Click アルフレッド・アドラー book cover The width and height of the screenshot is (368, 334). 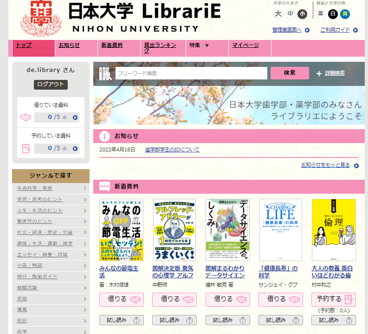[x=174, y=230]
